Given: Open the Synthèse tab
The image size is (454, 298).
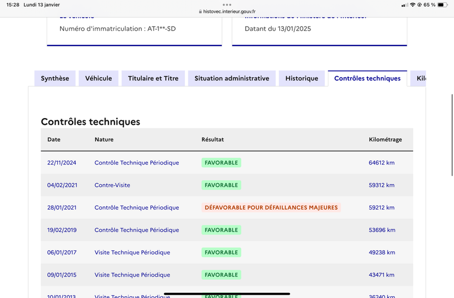Looking at the screenshot, I should tap(55, 78).
